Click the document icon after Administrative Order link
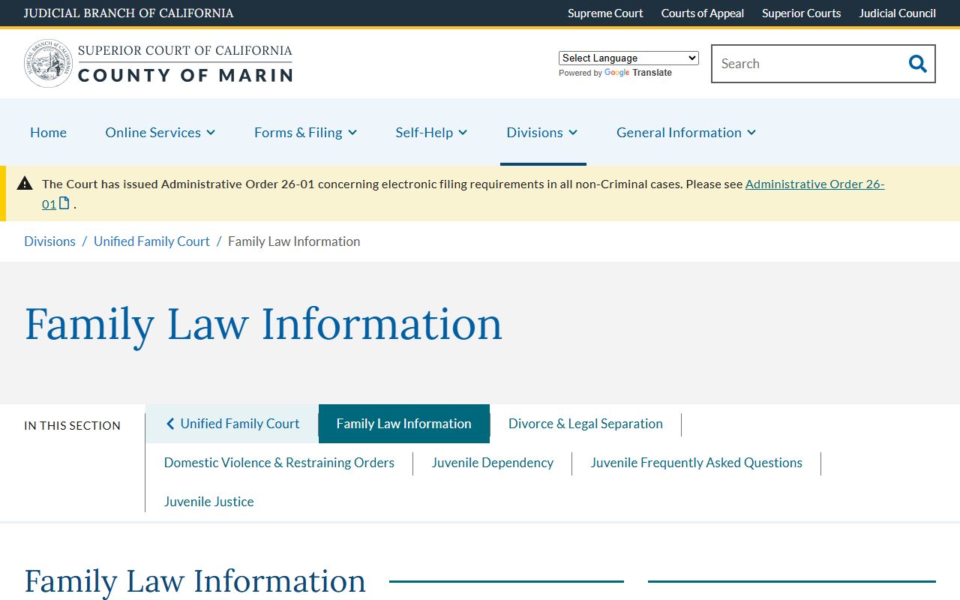 [64, 203]
